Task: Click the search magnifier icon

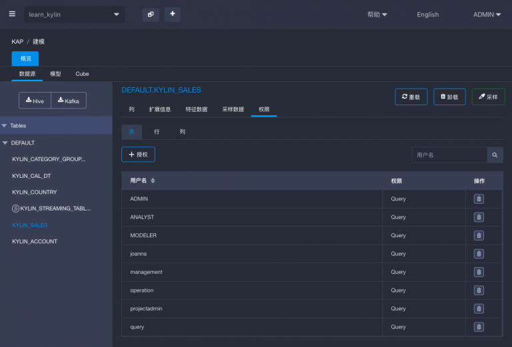Action: pyautogui.click(x=495, y=155)
